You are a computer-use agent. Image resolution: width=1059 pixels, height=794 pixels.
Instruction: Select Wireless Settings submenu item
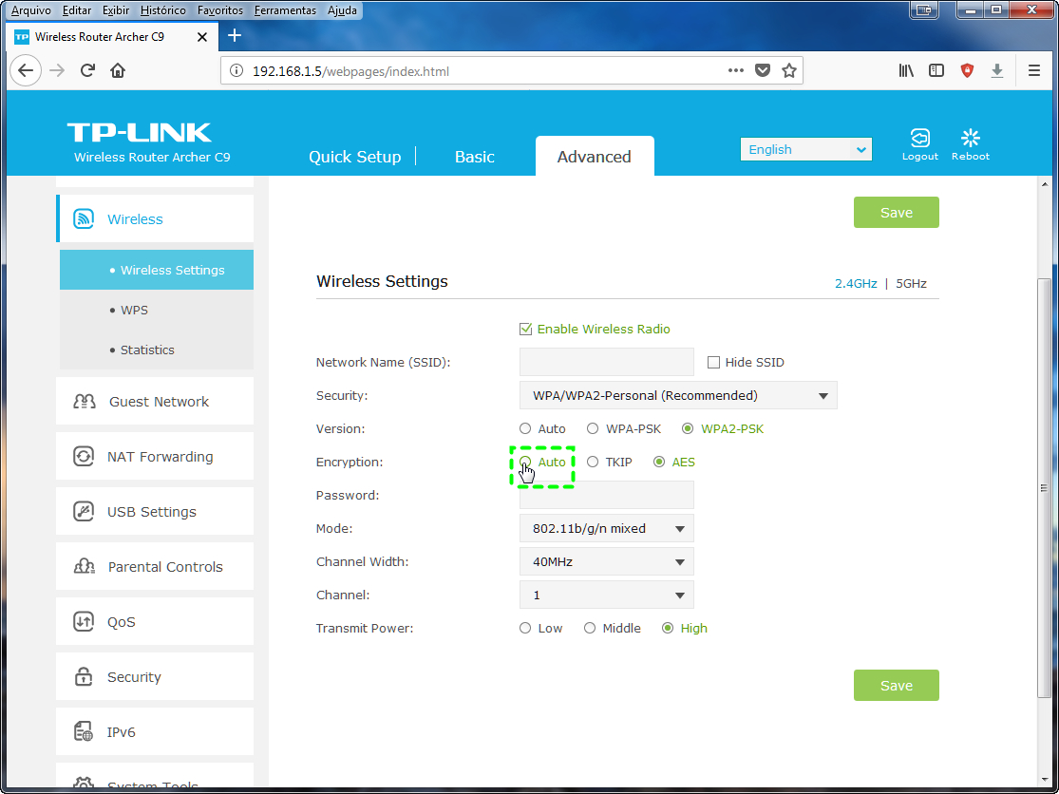coord(157,270)
